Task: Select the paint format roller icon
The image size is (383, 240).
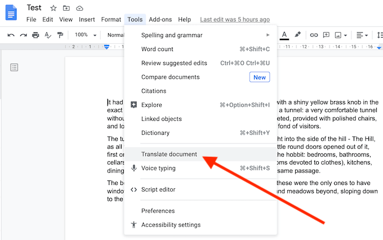Action: [x=60, y=35]
